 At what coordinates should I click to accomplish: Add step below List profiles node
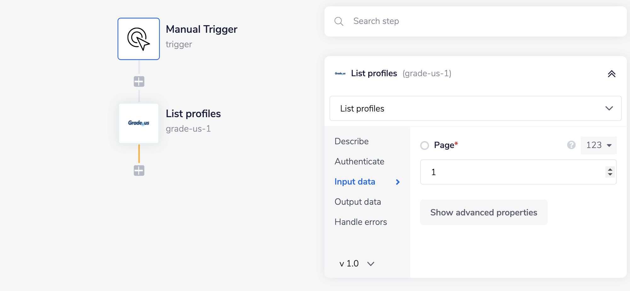[139, 171]
